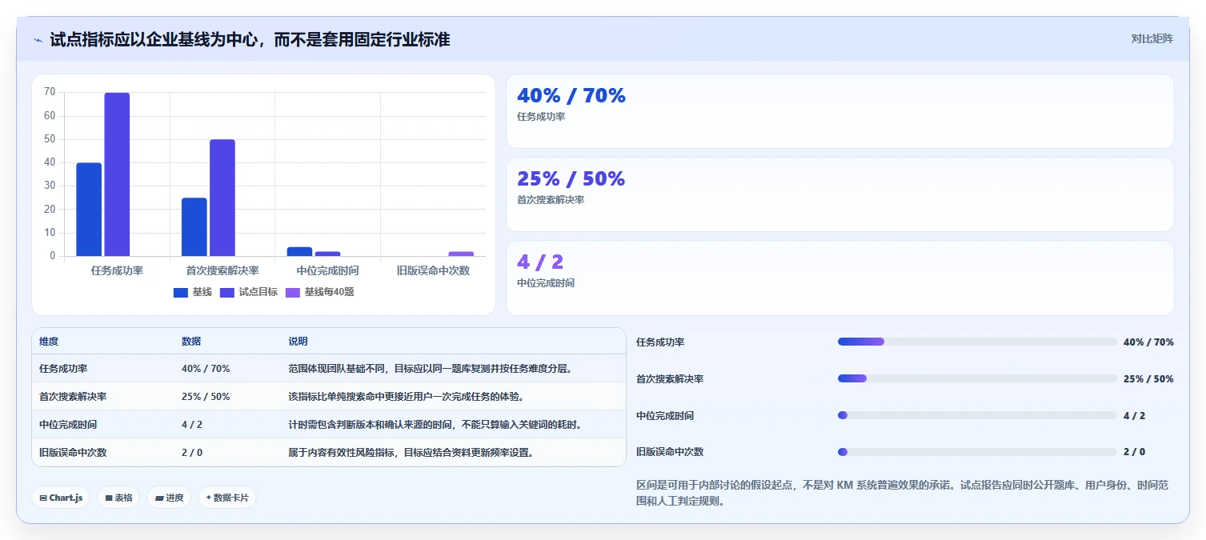Click the 旧版误命中次数 x-axis label
This screenshot has width=1206, height=540.
433,270
